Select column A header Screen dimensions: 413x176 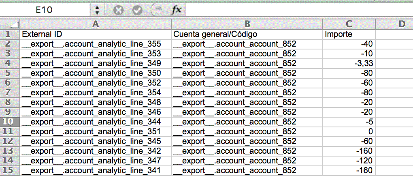click(x=96, y=24)
